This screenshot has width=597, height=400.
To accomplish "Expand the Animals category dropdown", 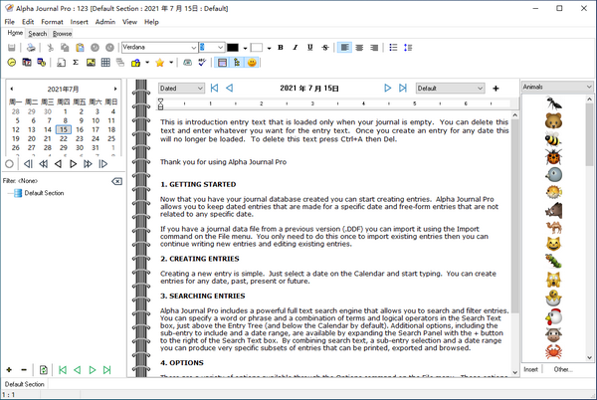I will pyautogui.click(x=589, y=88).
